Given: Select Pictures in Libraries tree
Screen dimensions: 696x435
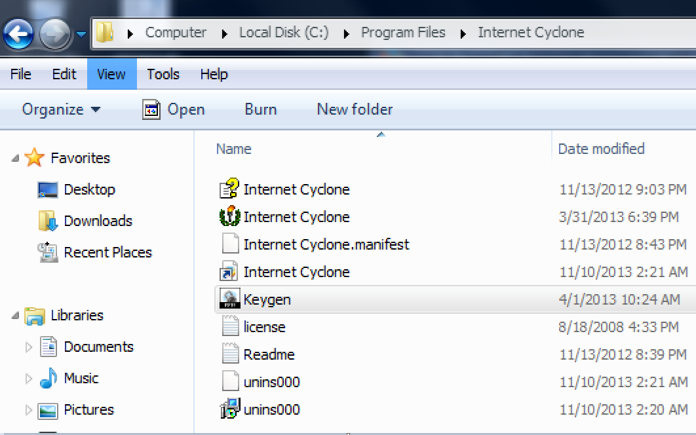Looking at the screenshot, I should click(x=88, y=409).
